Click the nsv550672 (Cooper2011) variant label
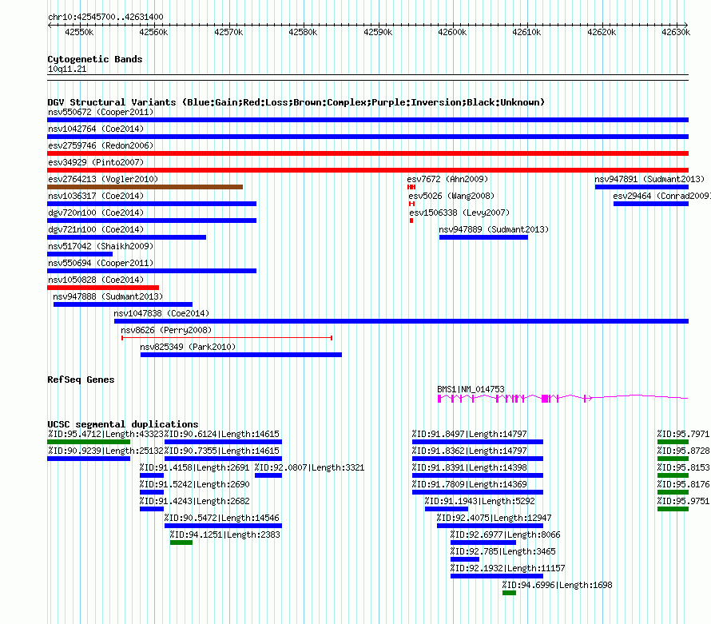 [x=101, y=112]
